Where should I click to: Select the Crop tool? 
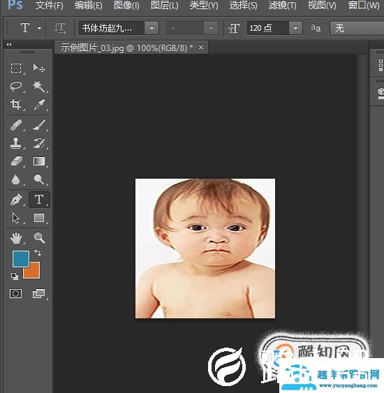16,104
